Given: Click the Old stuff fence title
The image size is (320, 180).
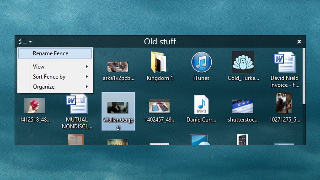Looking at the screenshot, I should (160, 42).
